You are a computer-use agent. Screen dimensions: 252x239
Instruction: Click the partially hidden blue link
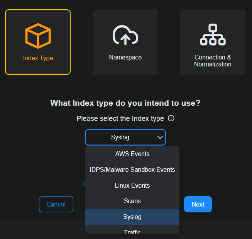pos(84,185)
